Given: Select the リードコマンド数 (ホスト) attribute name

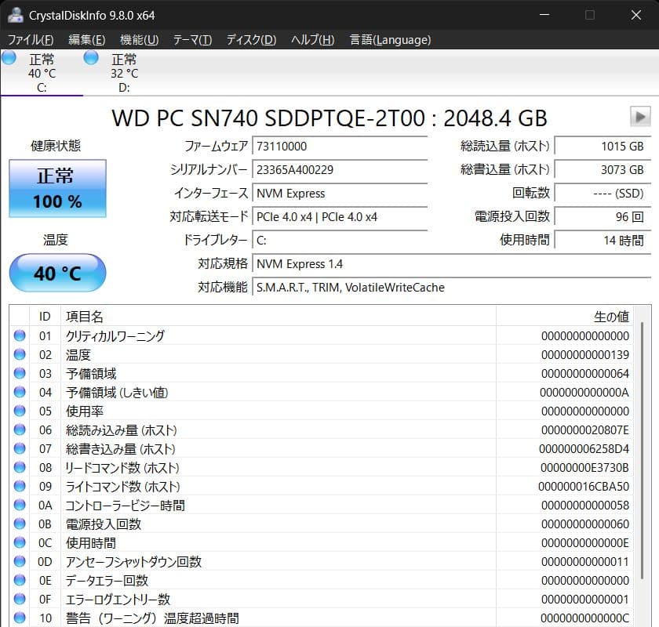Looking at the screenshot, I should pyautogui.click(x=122, y=467).
